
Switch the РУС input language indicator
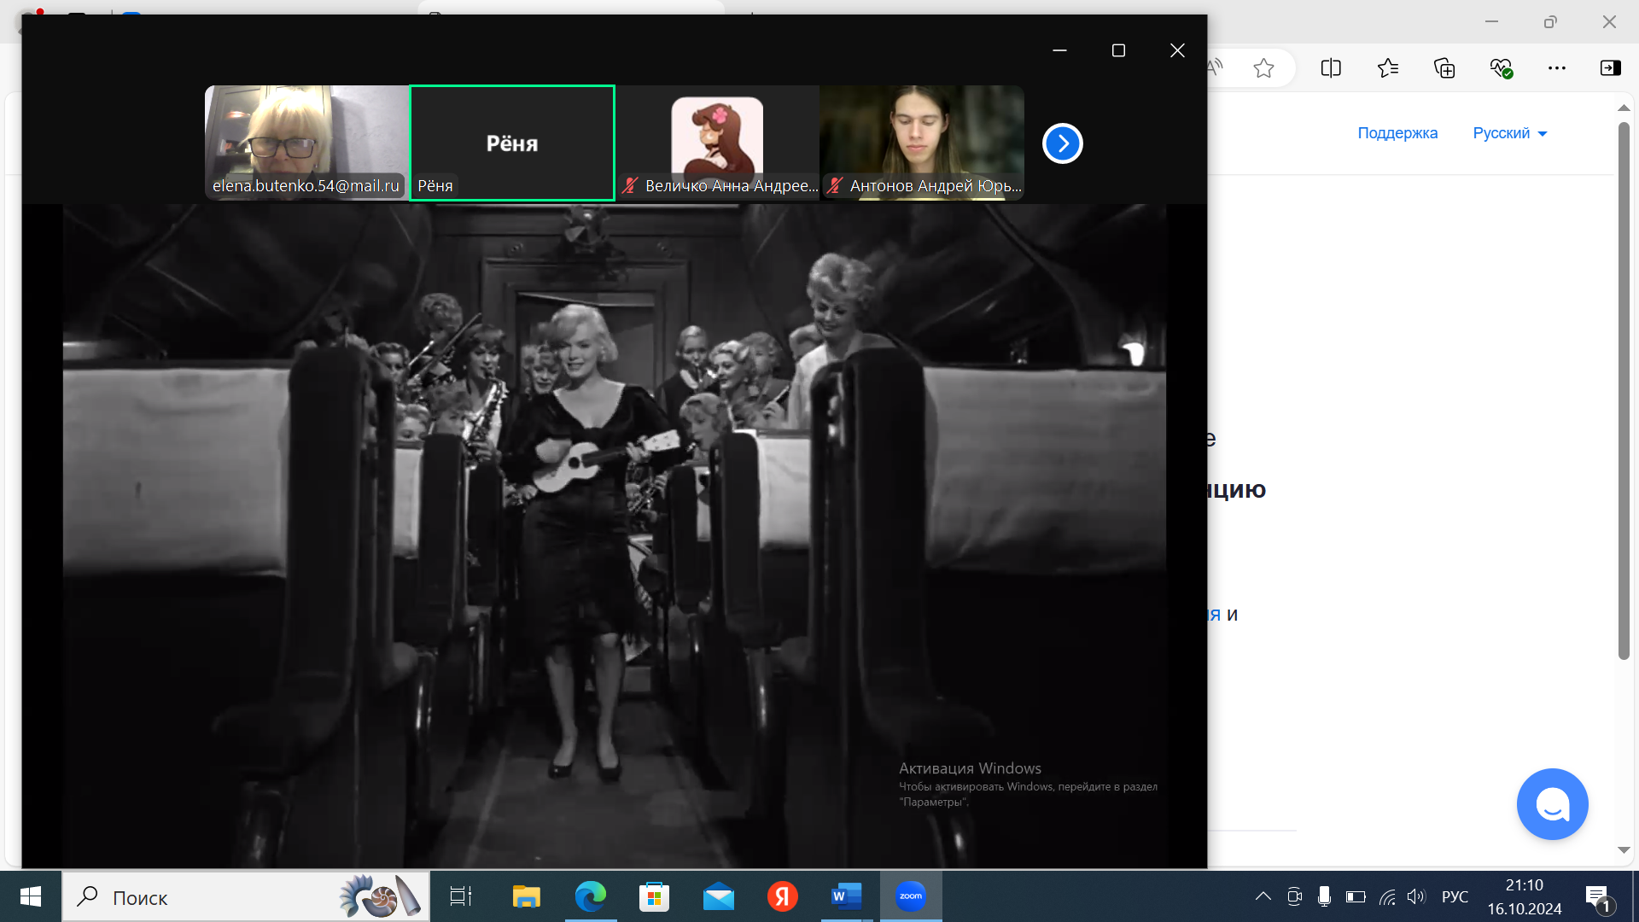tap(1455, 897)
